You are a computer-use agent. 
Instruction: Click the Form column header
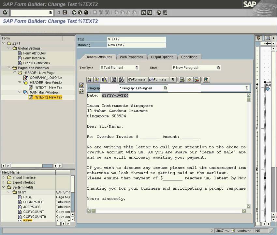(x=32, y=38)
